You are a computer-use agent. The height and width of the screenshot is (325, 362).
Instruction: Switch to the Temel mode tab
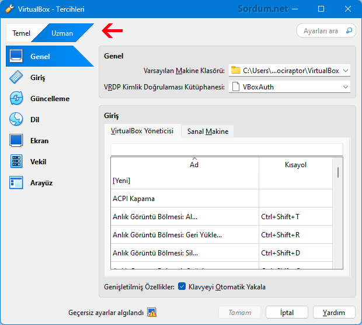[x=21, y=33]
